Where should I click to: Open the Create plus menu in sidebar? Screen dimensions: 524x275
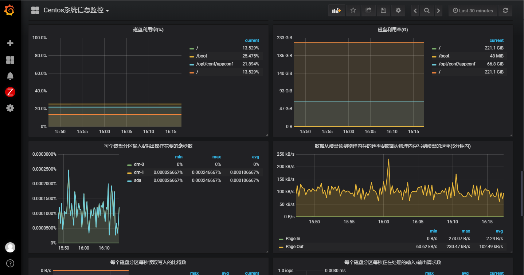point(10,43)
